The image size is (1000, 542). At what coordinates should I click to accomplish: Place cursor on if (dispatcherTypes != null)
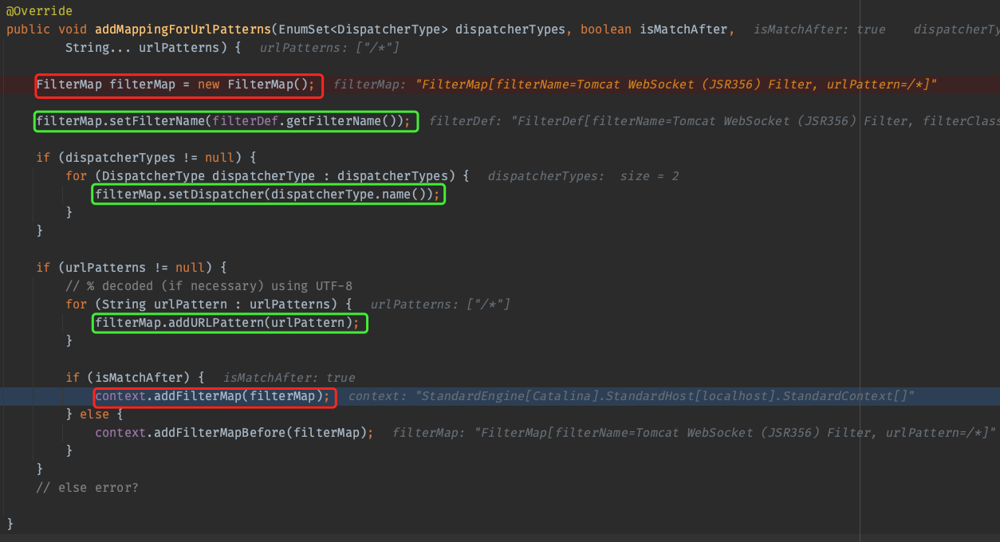[x=145, y=158]
